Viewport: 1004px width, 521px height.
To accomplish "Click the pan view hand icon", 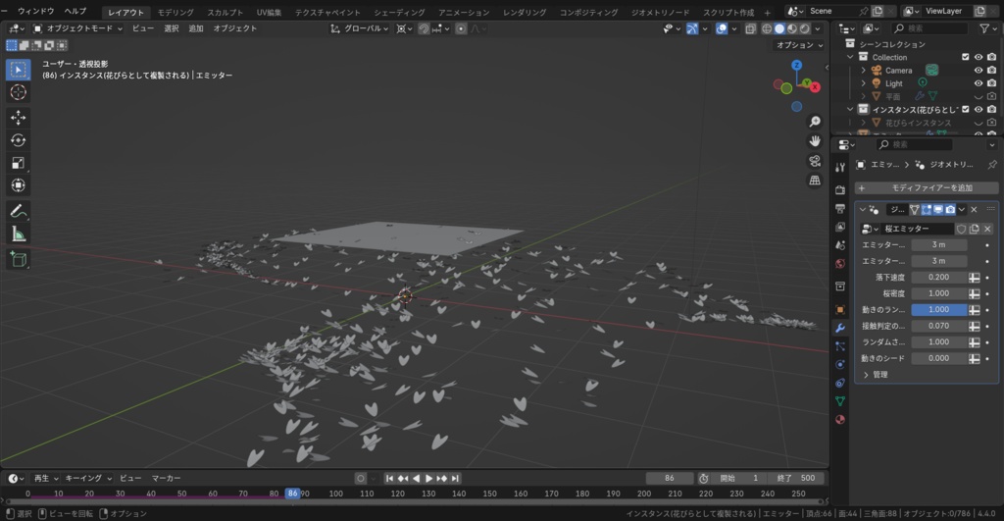I will [815, 141].
